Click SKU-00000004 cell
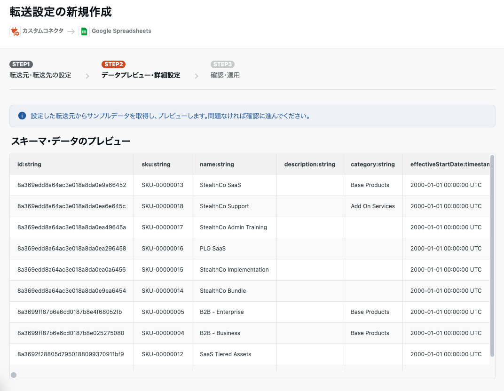504x391 pixels. (163, 333)
